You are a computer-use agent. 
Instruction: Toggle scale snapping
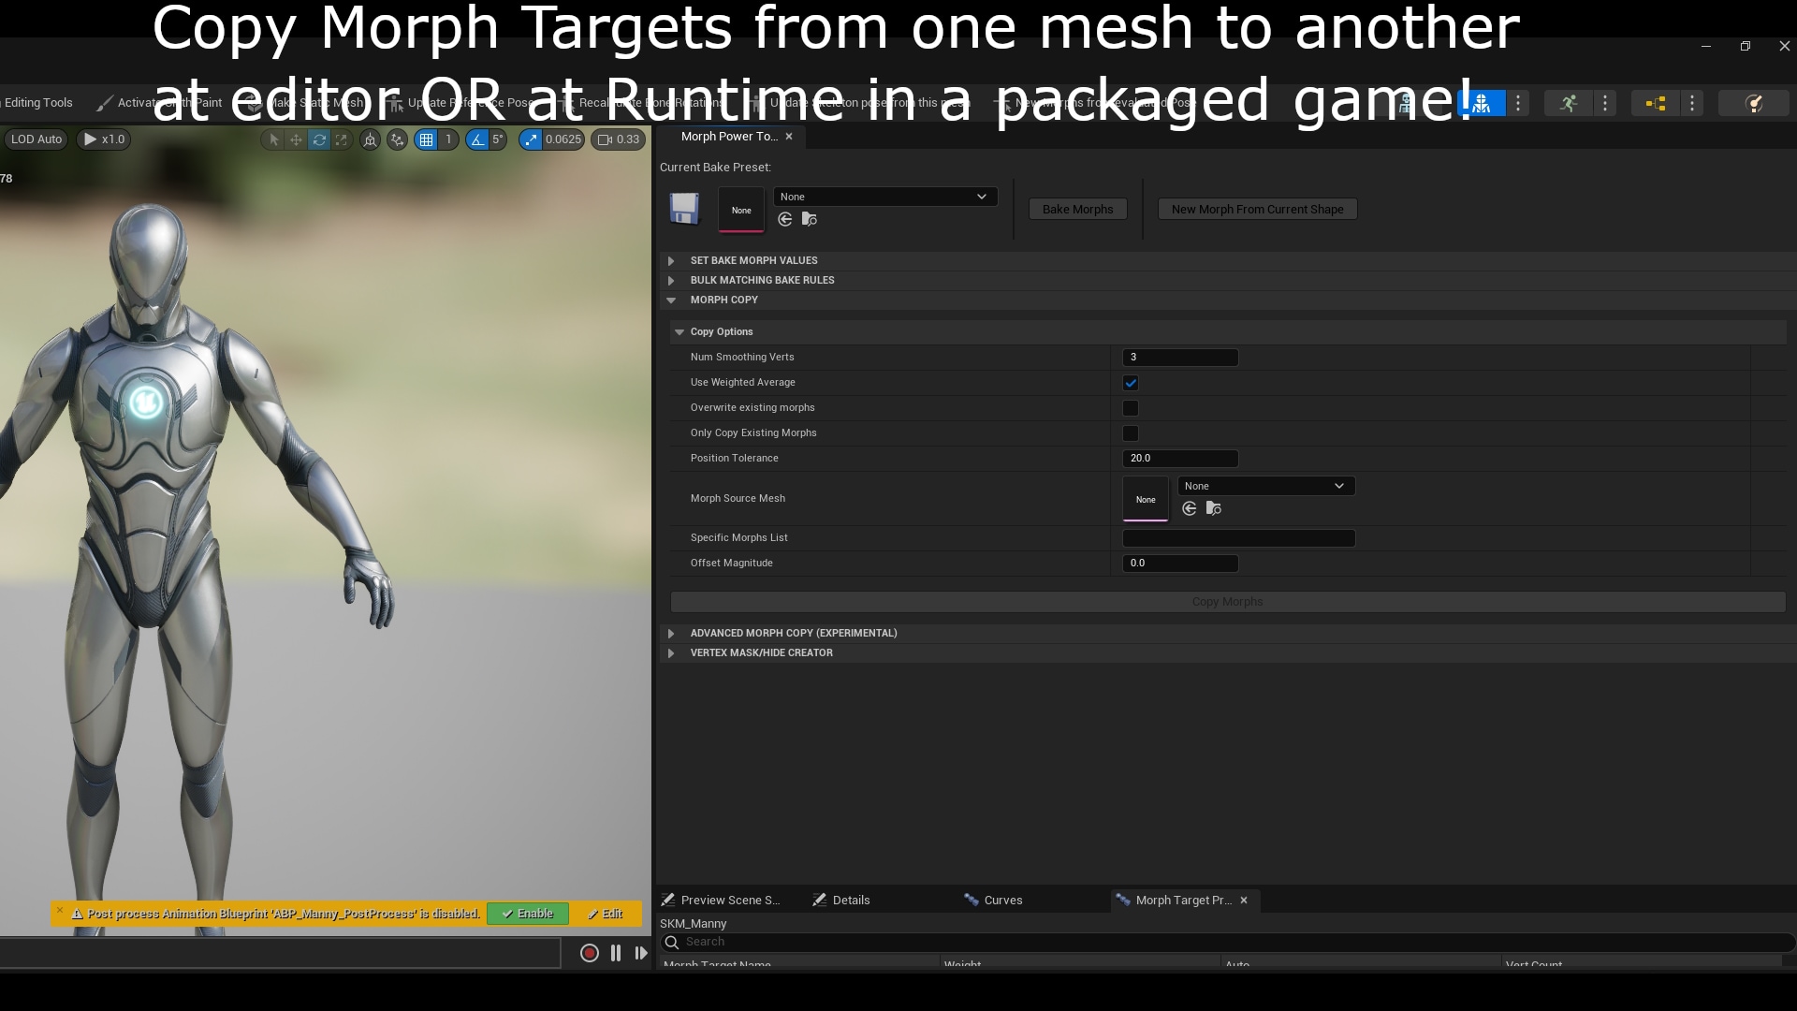[x=531, y=139]
